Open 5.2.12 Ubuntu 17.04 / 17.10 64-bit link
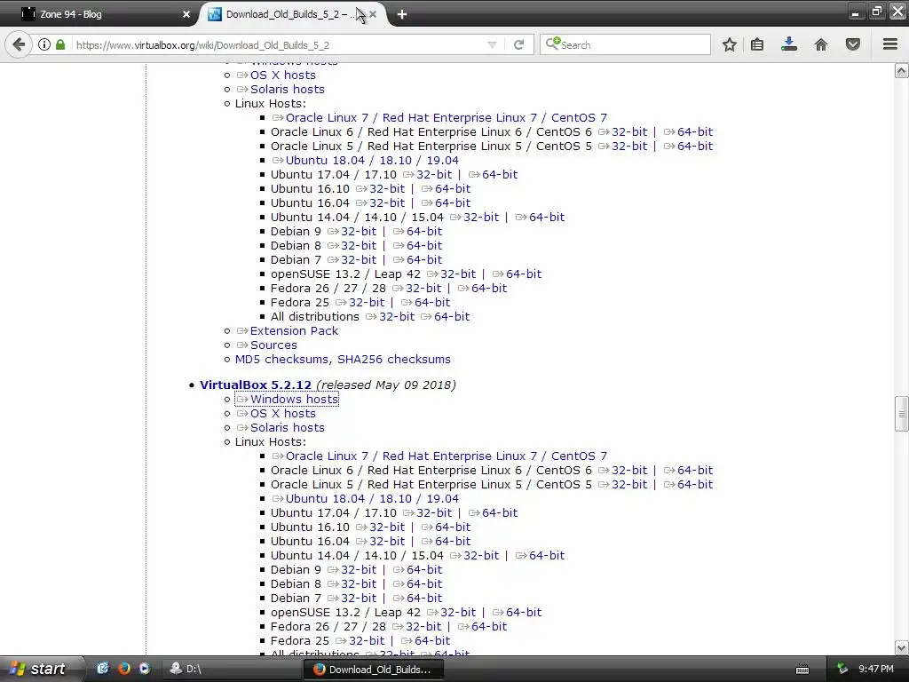Image resolution: width=909 pixels, height=682 pixels. (x=493, y=512)
